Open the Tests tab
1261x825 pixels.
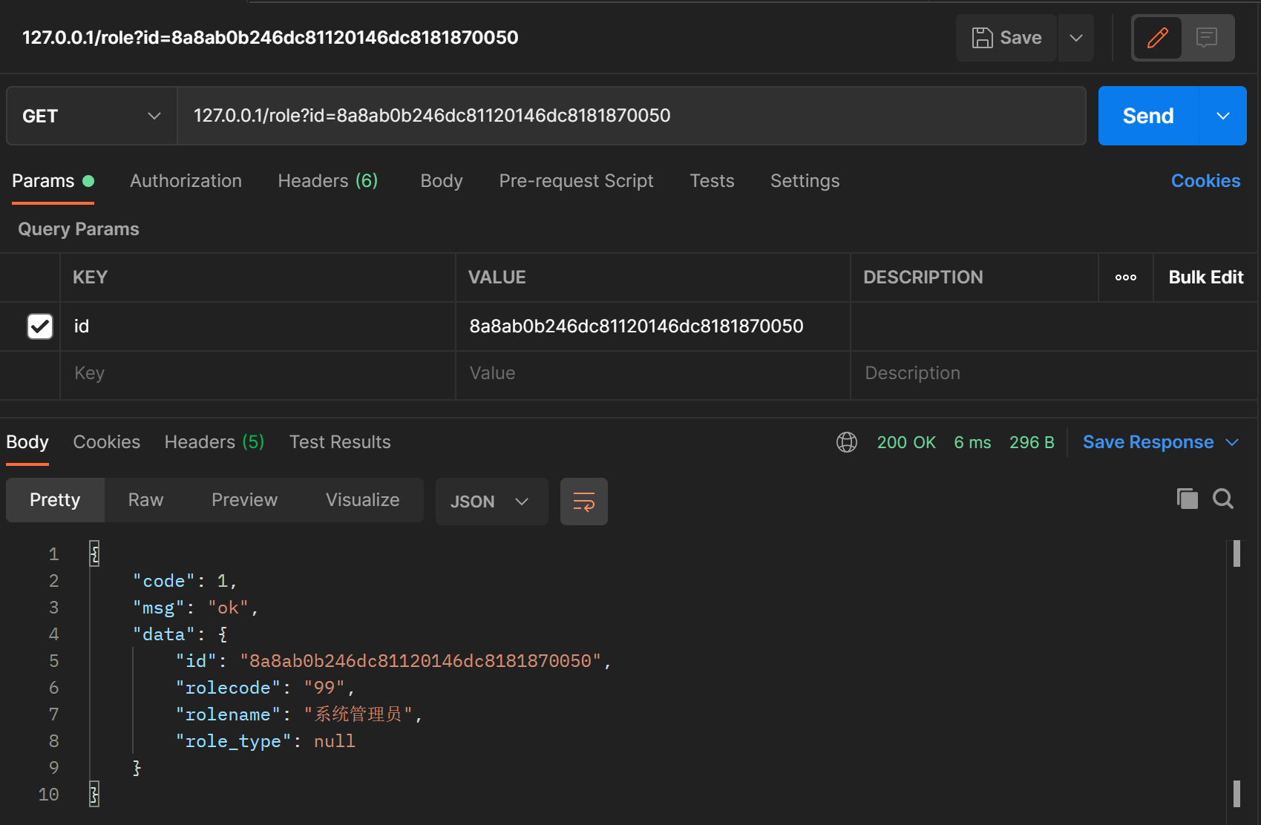coord(712,181)
